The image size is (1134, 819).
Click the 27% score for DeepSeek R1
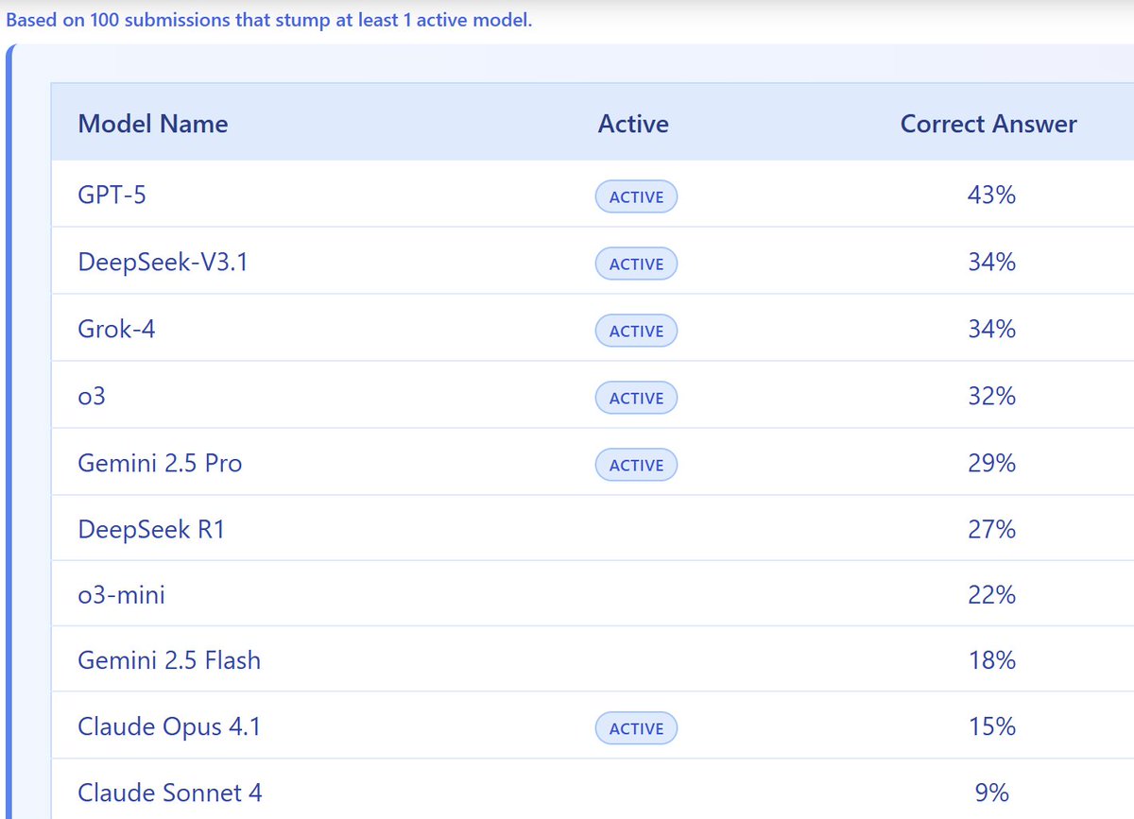coord(991,531)
